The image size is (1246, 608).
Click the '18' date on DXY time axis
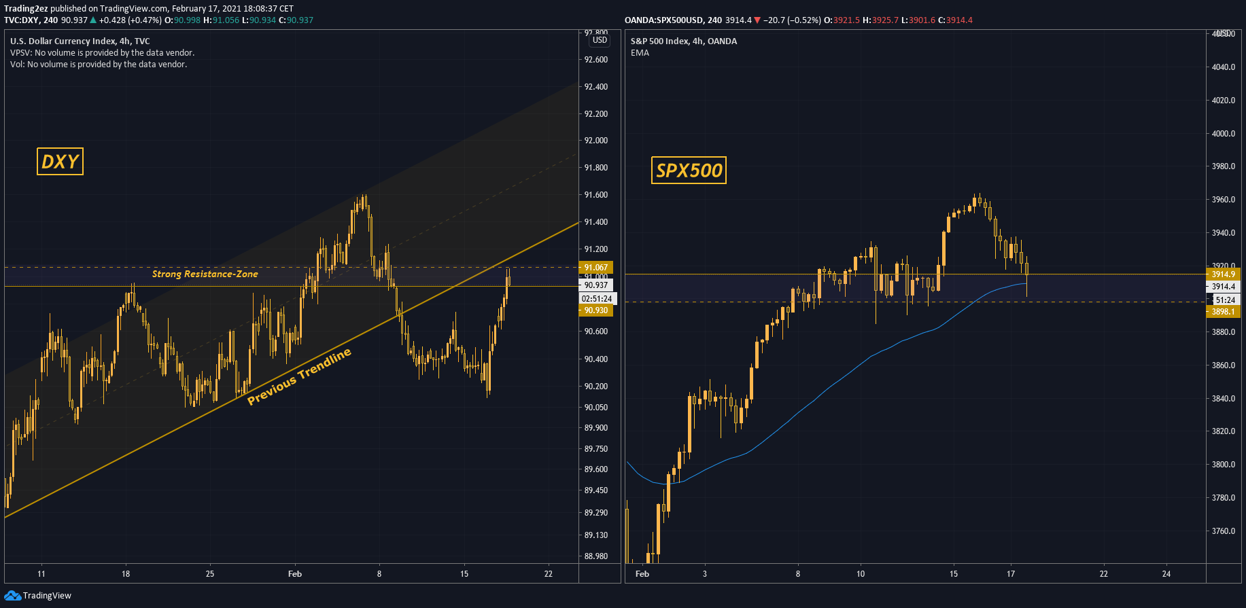click(126, 574)
